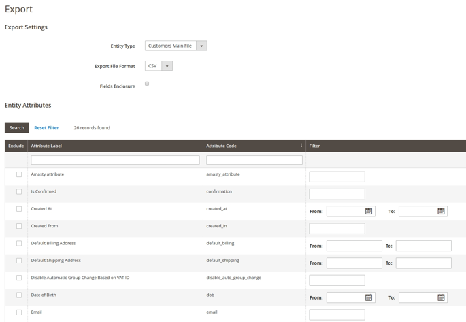Open calendar for Date of Birth From
Image resolution: width=466 pixels, height=322 pixels.
[369, 297]
